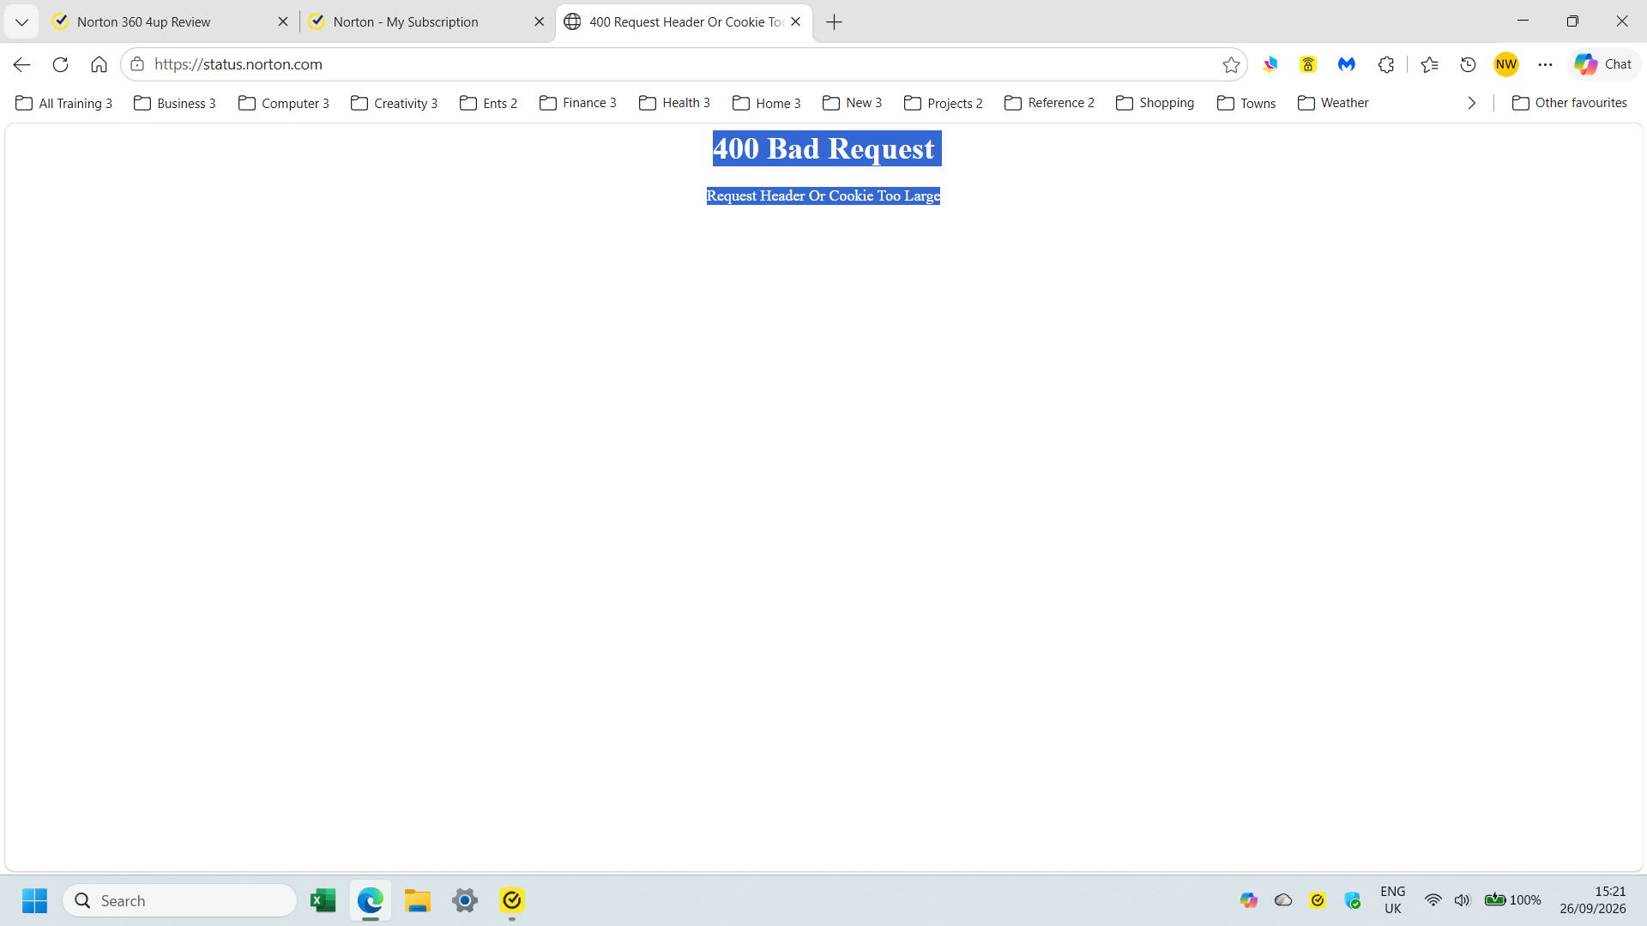Open the browser home page icon
Screen dimensions: 1647x926
[x=99, y=64]
